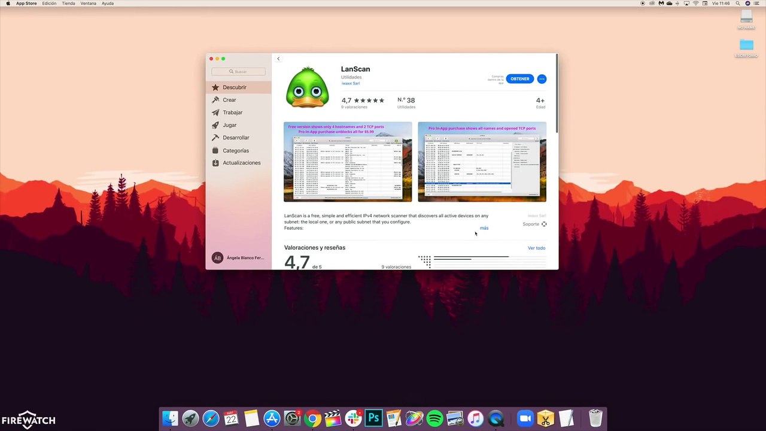The height and width of the screenshot is (431, 766).
Task: Expand the description with más link
Action: [484, 228]
